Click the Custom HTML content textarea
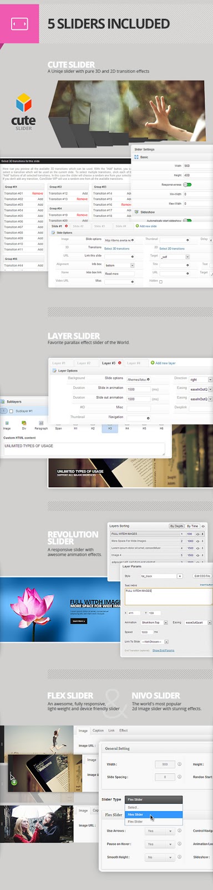213x890 pixels. pos(84,449)
